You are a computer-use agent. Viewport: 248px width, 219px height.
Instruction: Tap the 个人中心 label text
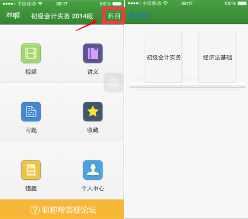click(x=93, y=188)
